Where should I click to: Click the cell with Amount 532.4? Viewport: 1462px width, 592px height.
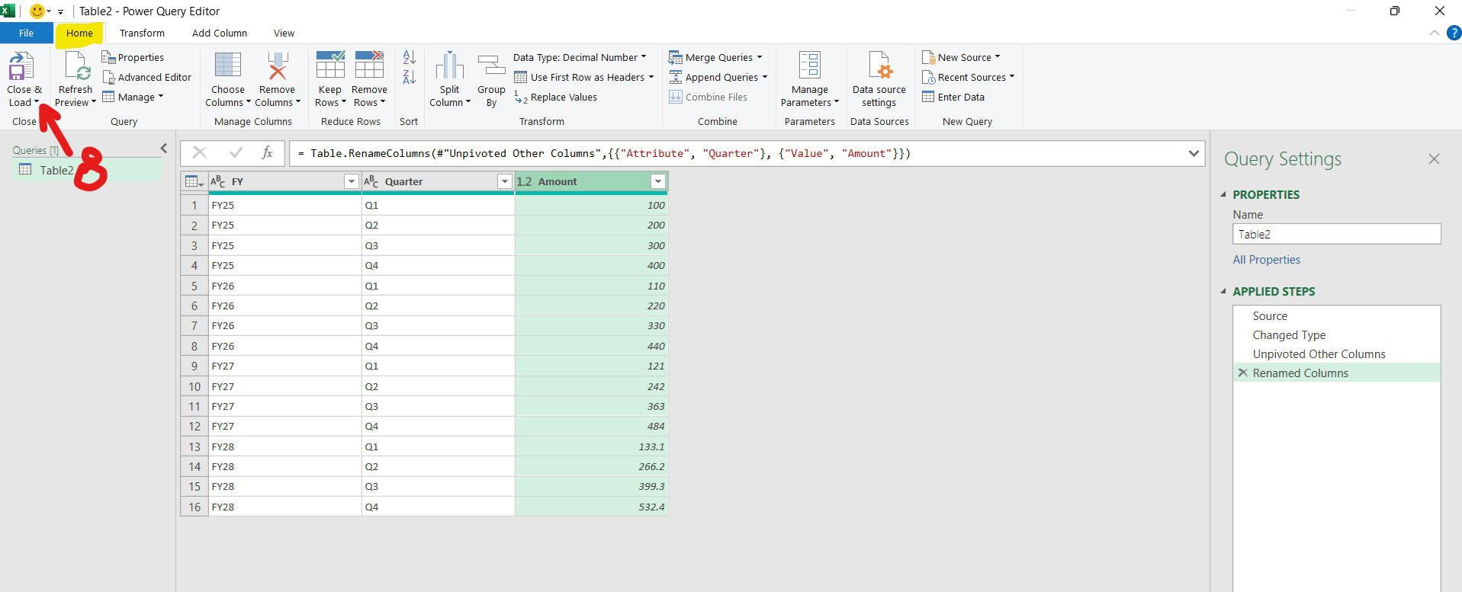[x=591, y=507]
